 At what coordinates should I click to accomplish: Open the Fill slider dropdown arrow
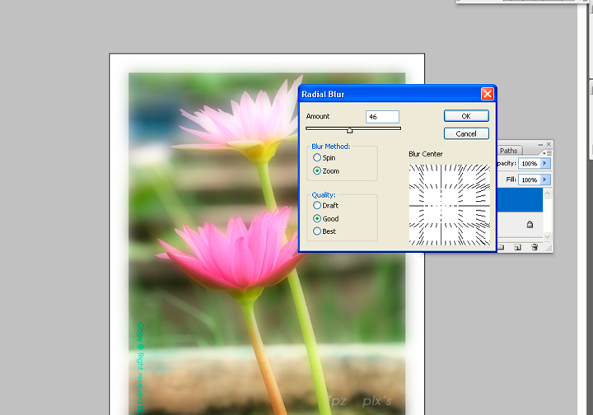pos(544,180)
